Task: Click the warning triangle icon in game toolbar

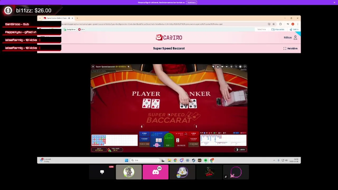Action: click(218, 67)
